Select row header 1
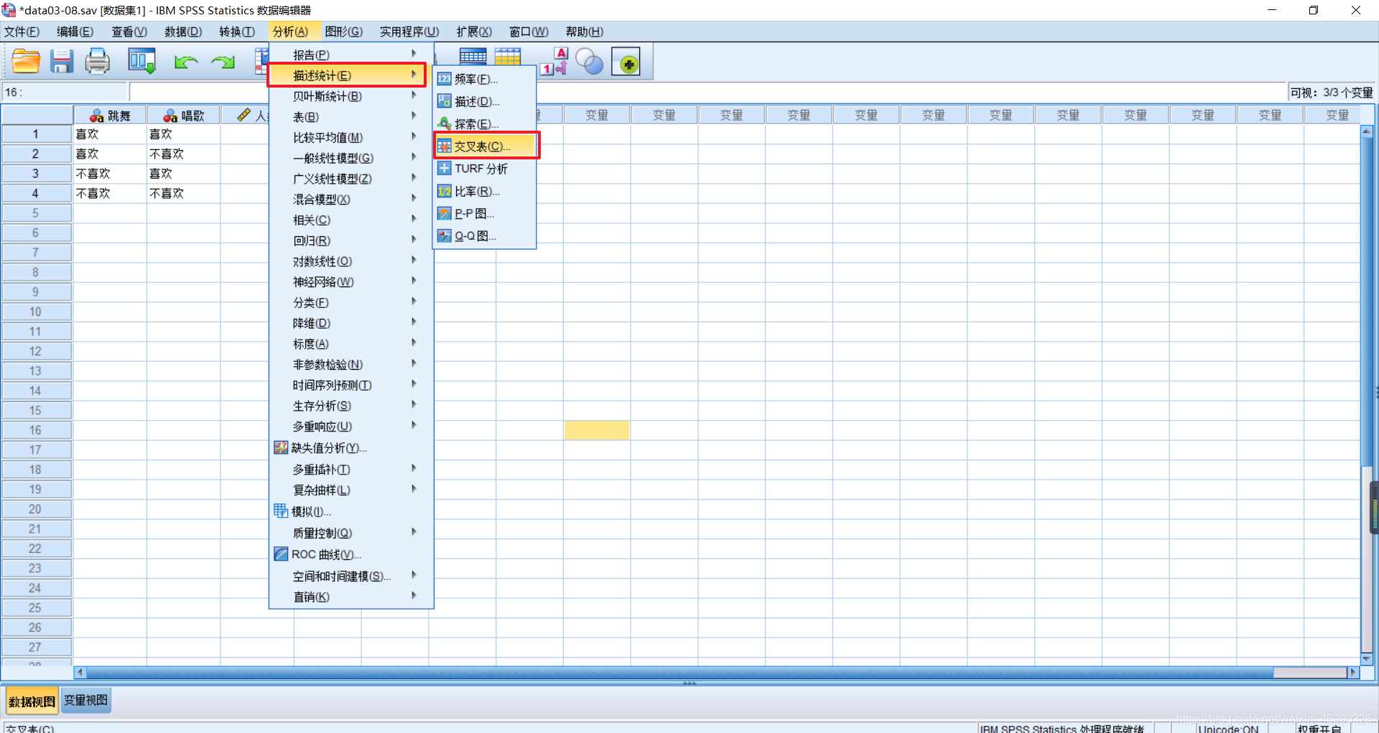This screenshot has height=733, width=1379. pos(36,134)
